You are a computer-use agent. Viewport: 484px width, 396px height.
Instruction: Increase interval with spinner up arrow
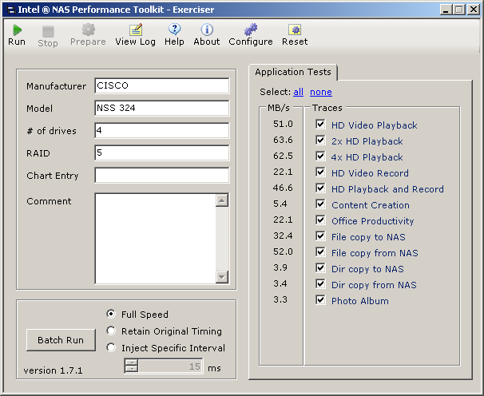click(x=132, y=363)
